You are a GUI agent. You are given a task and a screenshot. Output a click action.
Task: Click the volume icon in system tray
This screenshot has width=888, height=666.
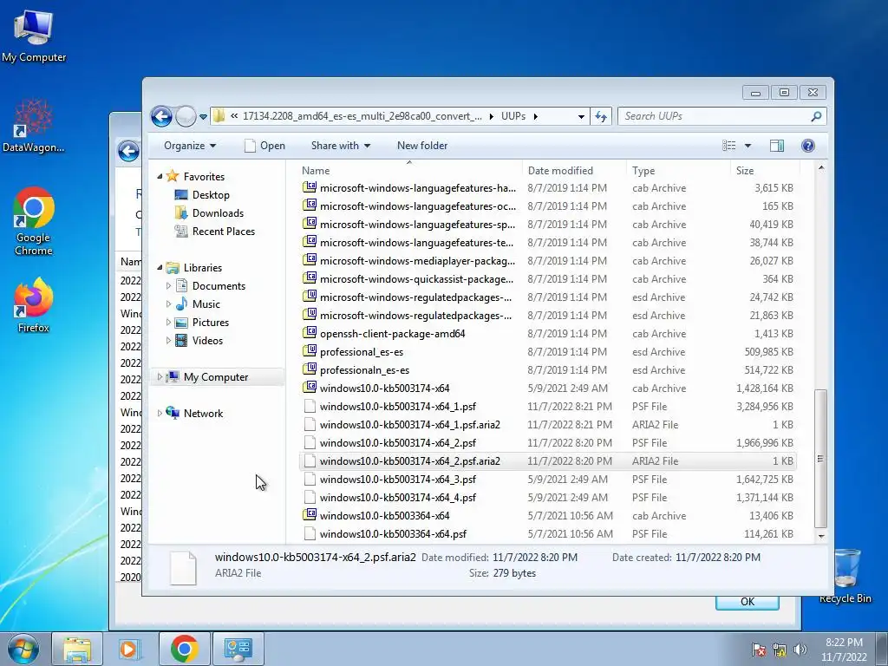pyautogui.click(x=800, y=650)
